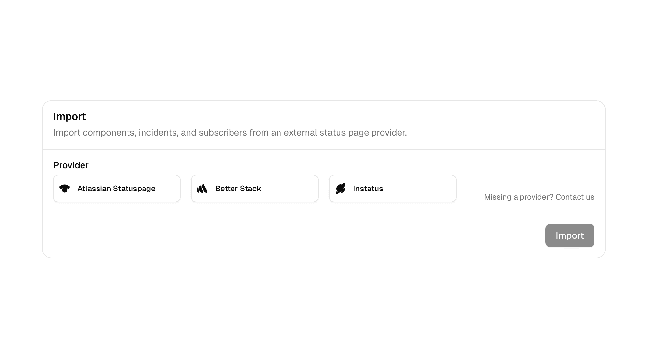Click the Better Stack icon in second card

click(x=202, y=189)
